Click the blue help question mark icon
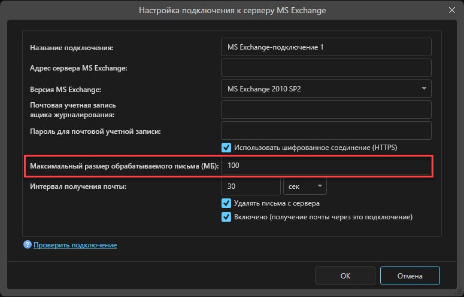 [28, 244]
